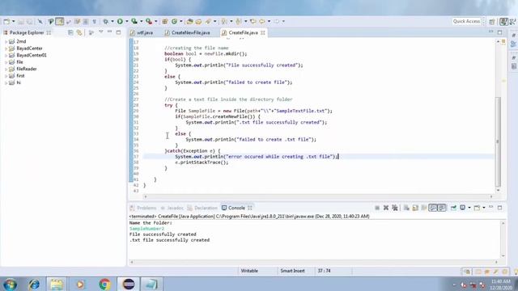This screenshot has height=291, width=518.
Task: Toggle Show Console on Standard Out
Action: pyautogui.click(x=433, y=208)
